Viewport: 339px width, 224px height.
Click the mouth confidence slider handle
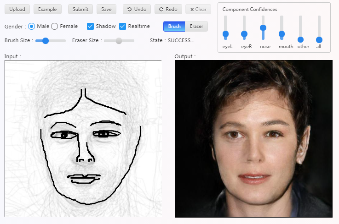(282, 34)
